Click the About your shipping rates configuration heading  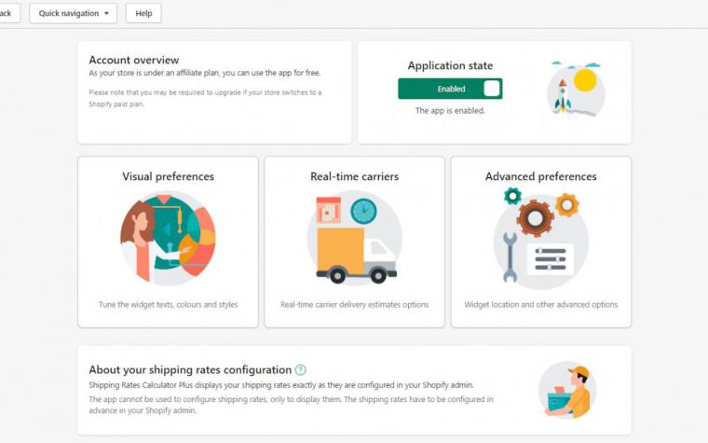(x=190, y=369)
